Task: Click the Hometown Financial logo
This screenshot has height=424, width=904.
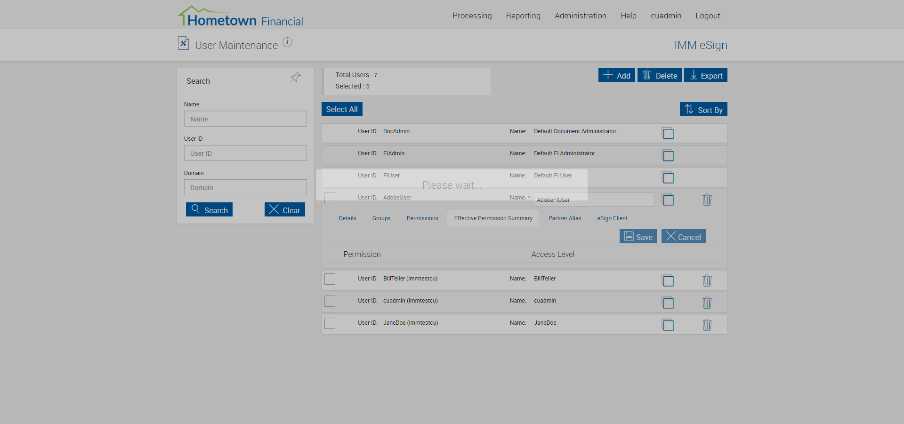Action: pos(241,16)
